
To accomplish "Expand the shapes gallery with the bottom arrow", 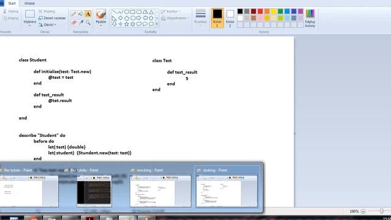I will pyautogui.click(x=157, y=24).
